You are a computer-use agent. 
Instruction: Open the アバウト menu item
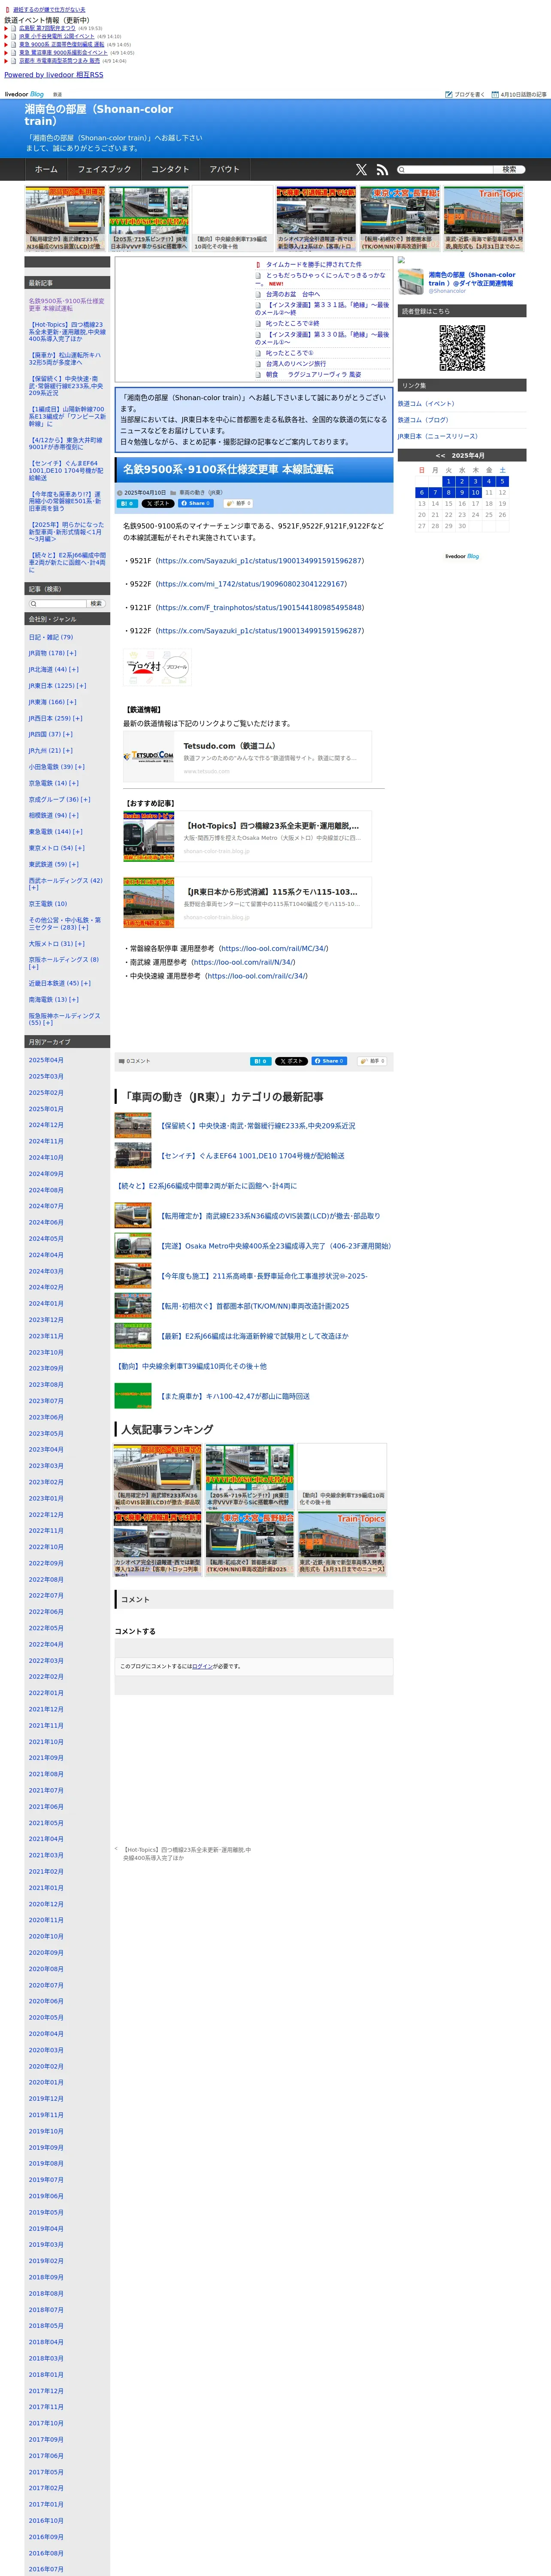225,170
